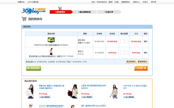The width and height of the screenshot is (174, 108).
Task: Open ROWA 42英寸 LCD42M19 product name link
Action: coord(51,45)
